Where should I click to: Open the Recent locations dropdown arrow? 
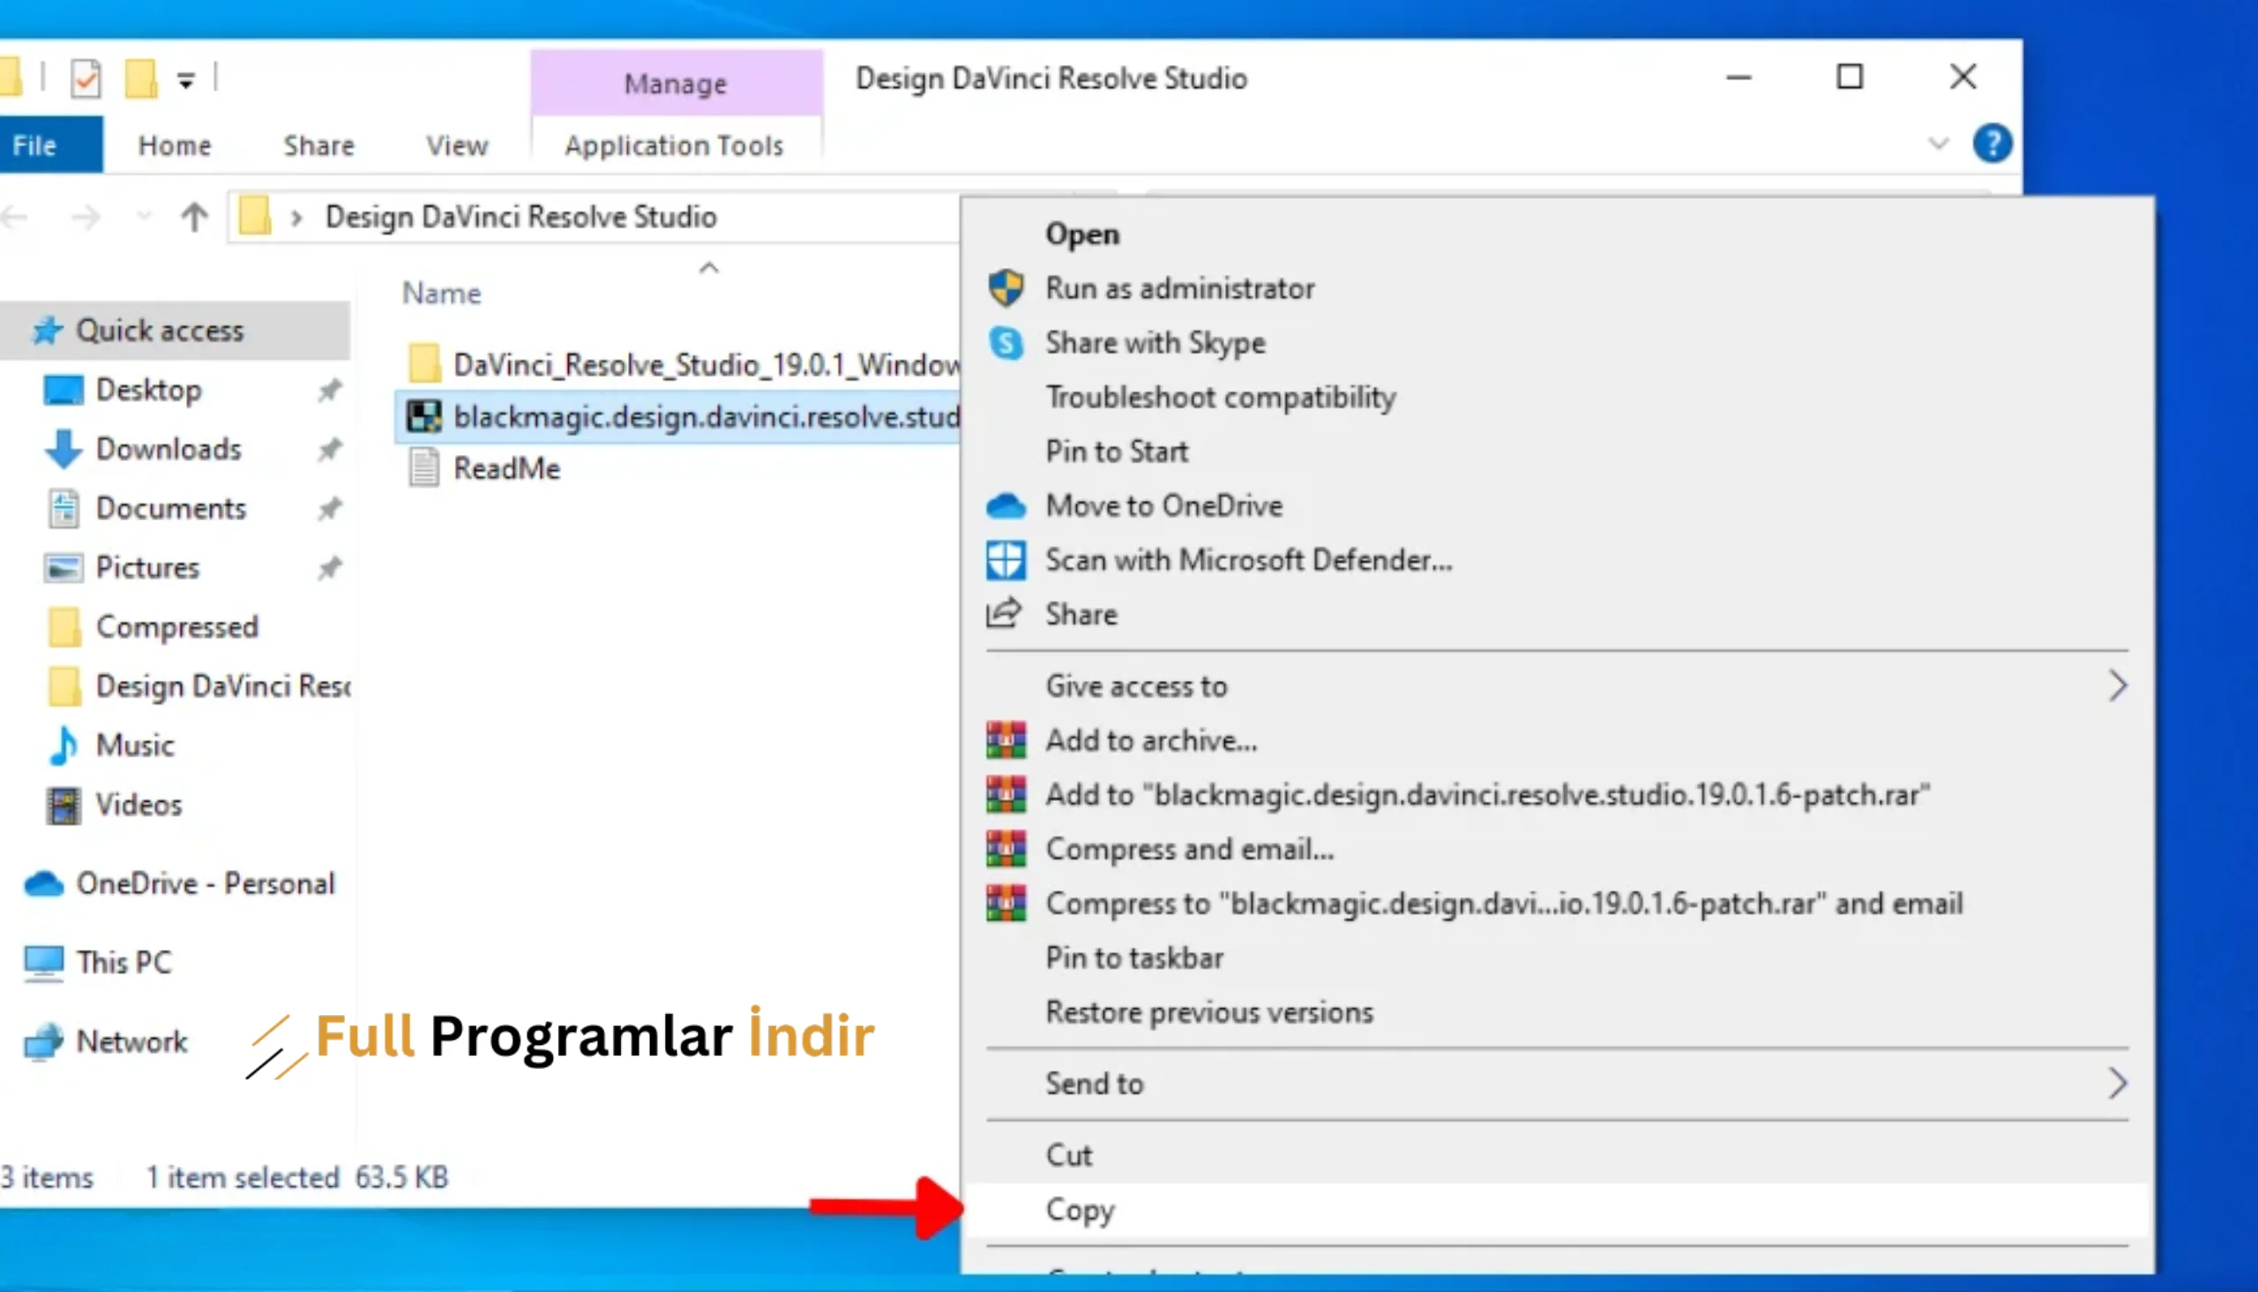coord(144,217)
